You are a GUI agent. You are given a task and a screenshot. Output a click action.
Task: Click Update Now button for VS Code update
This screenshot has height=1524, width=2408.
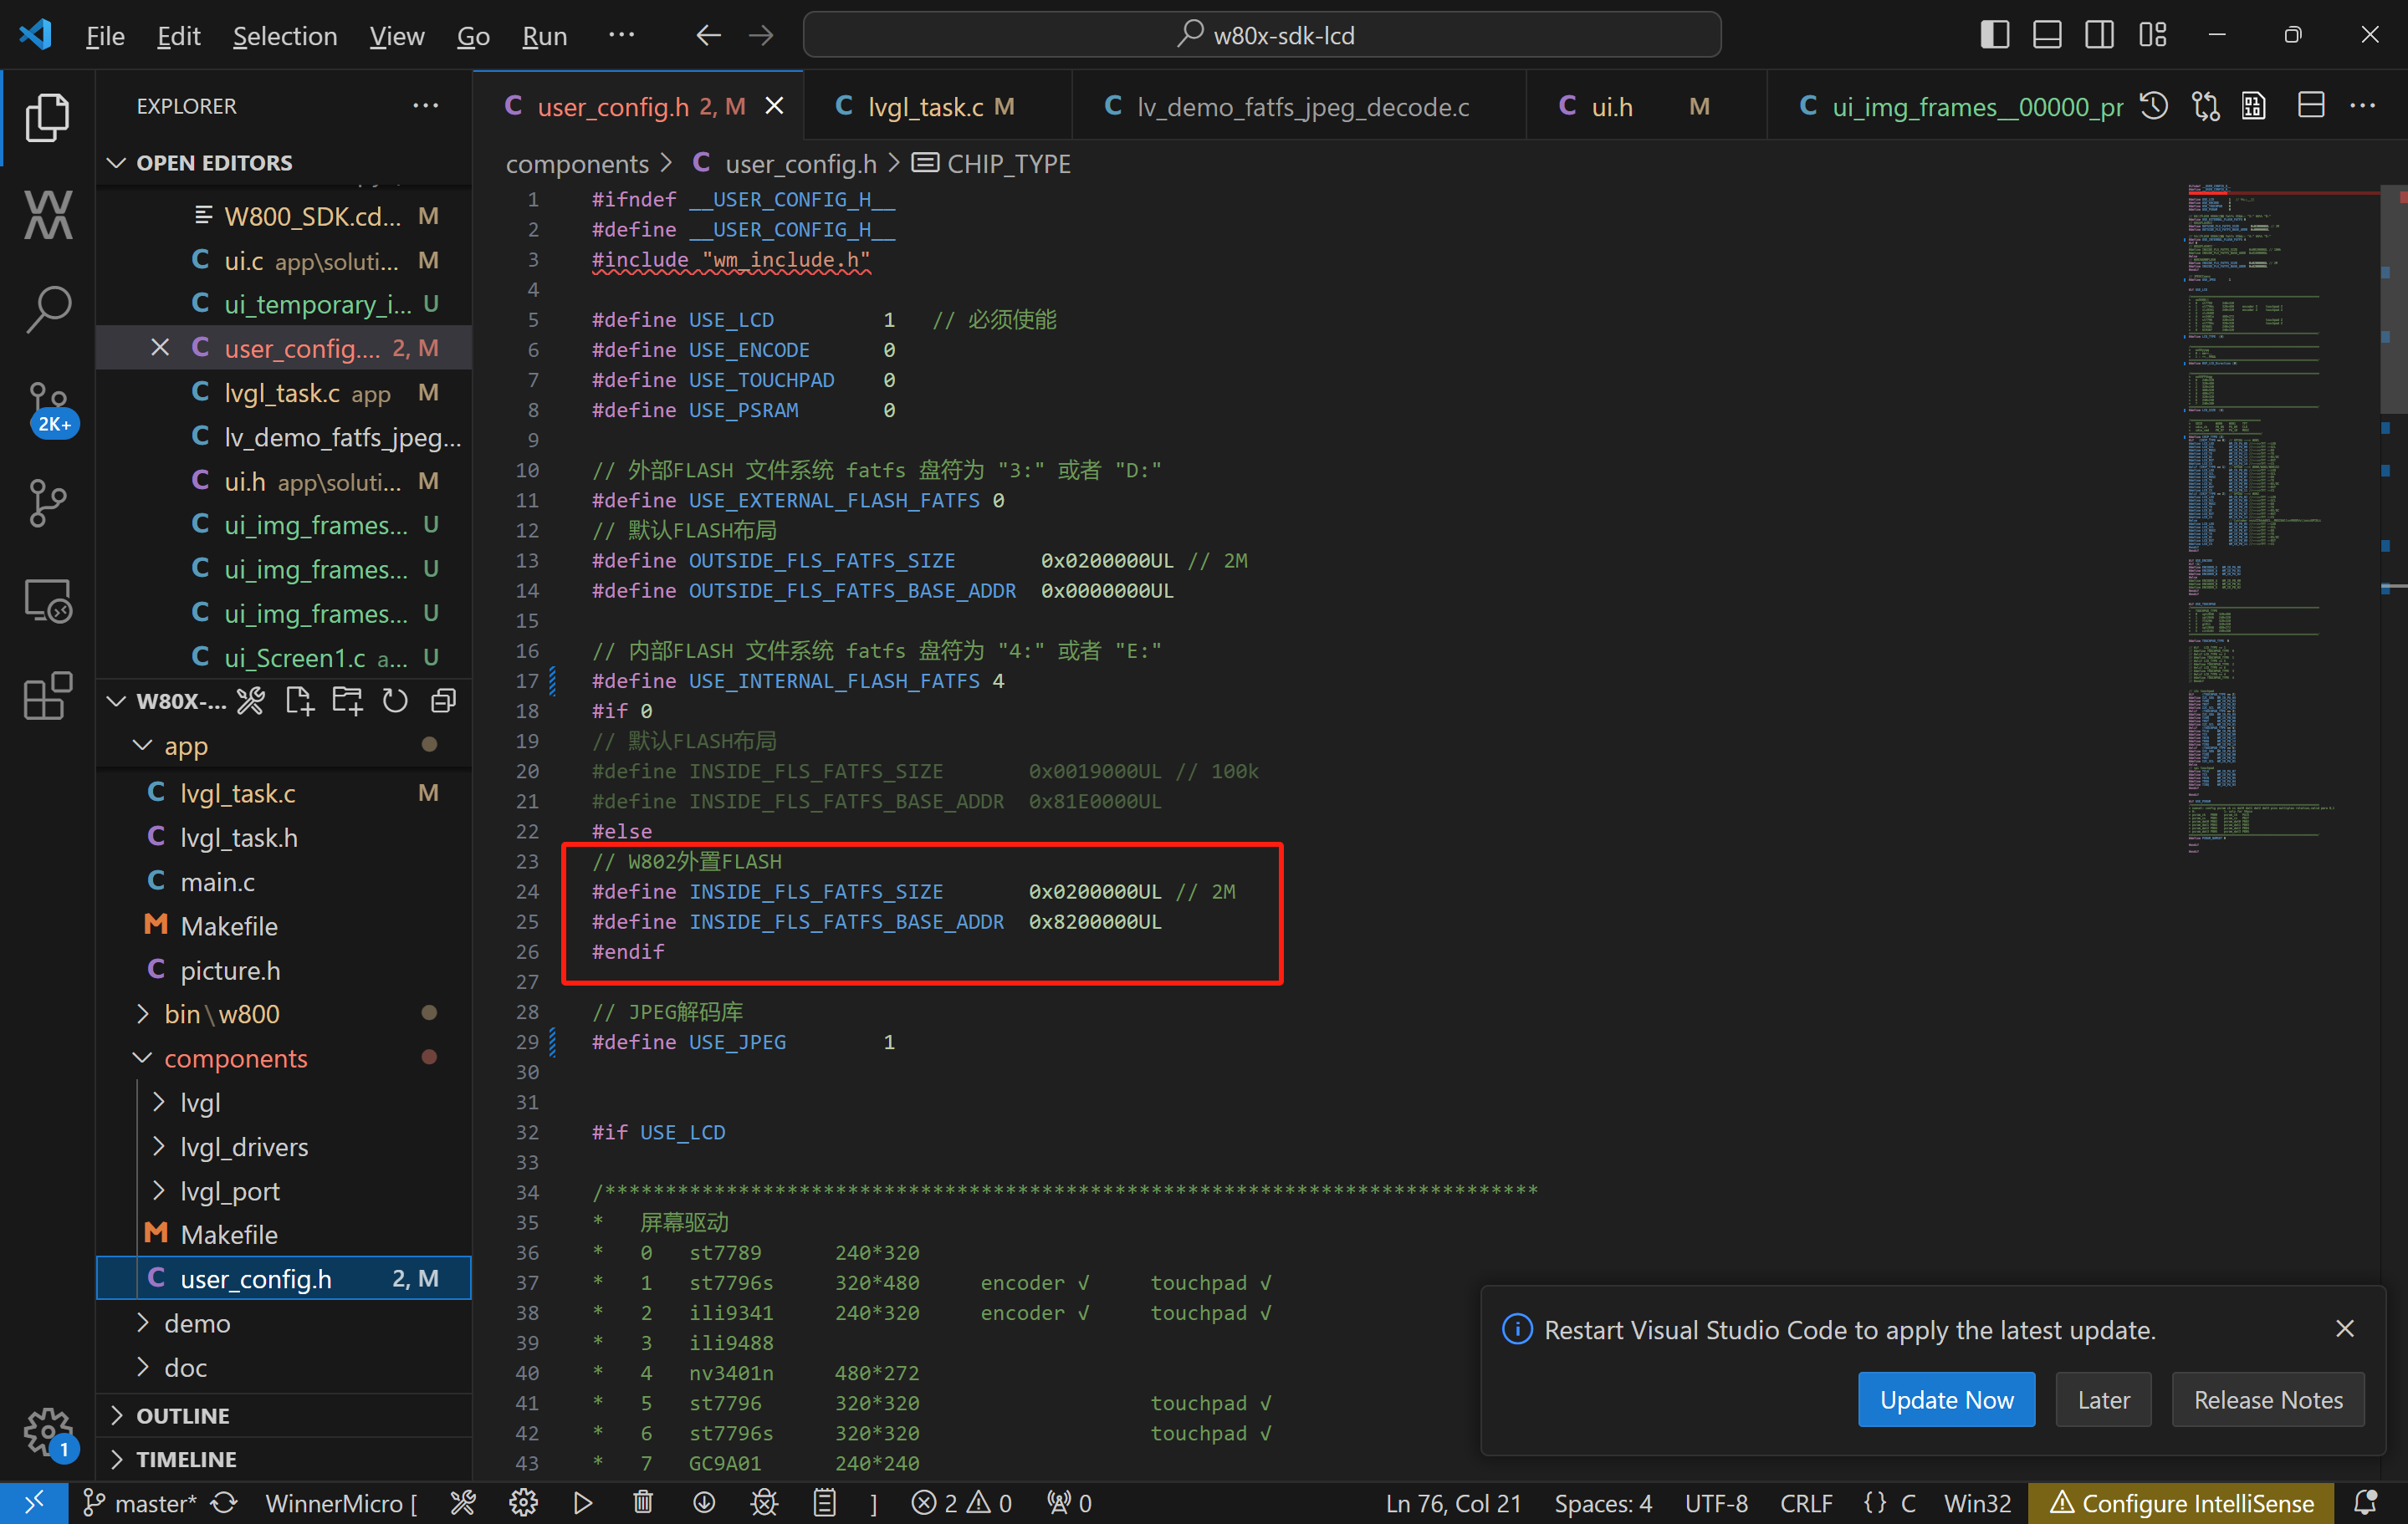coord(1945,1398)
